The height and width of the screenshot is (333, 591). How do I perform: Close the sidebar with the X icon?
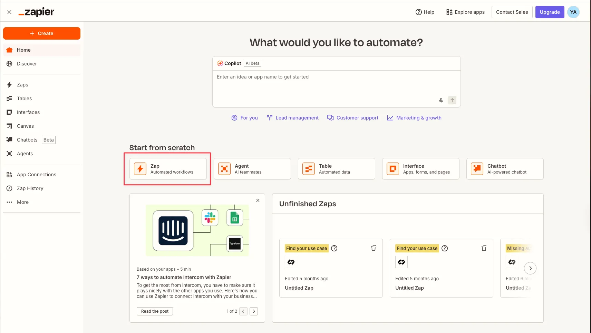(9, 12)
